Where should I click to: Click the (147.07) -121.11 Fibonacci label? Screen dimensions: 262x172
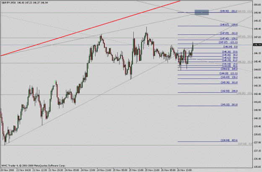pyautogui.click(x=228, y=42)
